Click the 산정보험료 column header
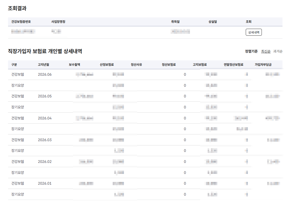The height and width of the screenshot is (205, 290). click(107, 65)
